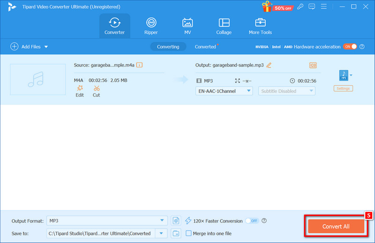The image size is (375, 243).
Task: Open the hamburger menu icon
Action: [323, 7]
